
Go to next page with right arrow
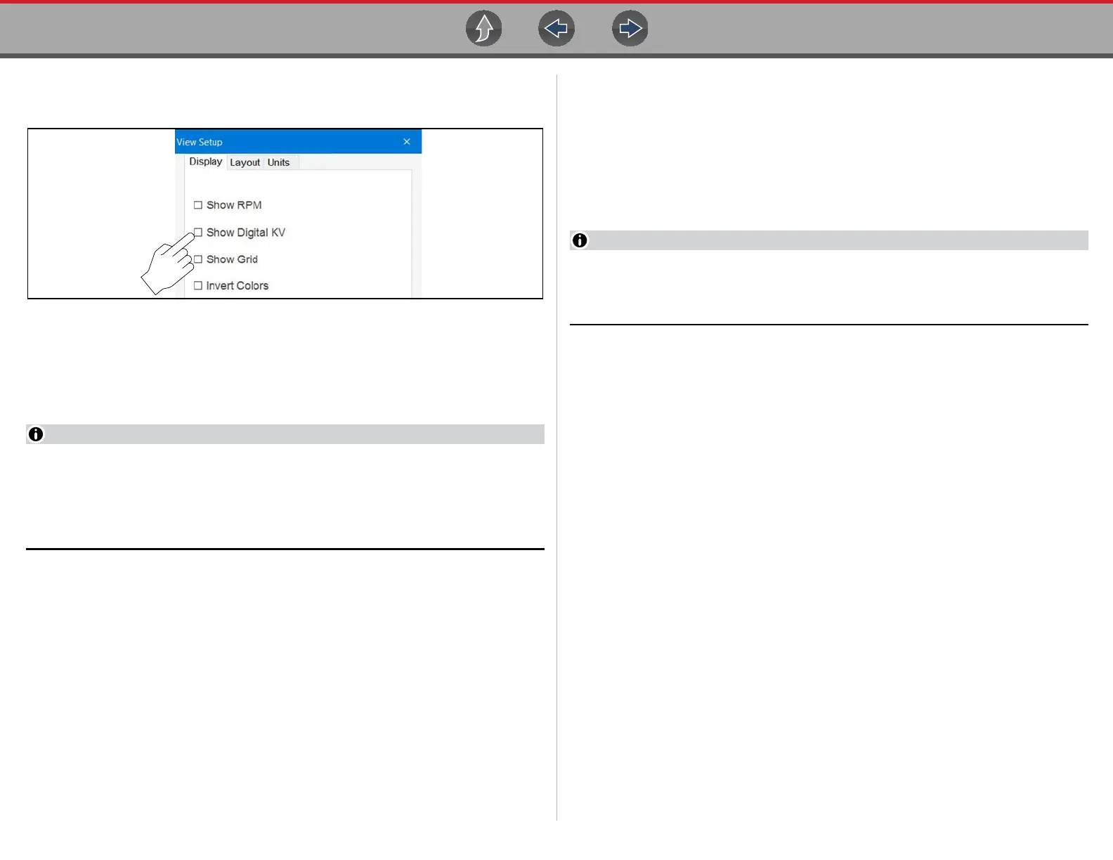pyautogui.click(x=630, y=29)
